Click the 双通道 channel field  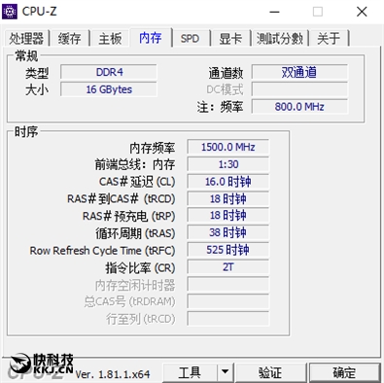coord(299,72)
